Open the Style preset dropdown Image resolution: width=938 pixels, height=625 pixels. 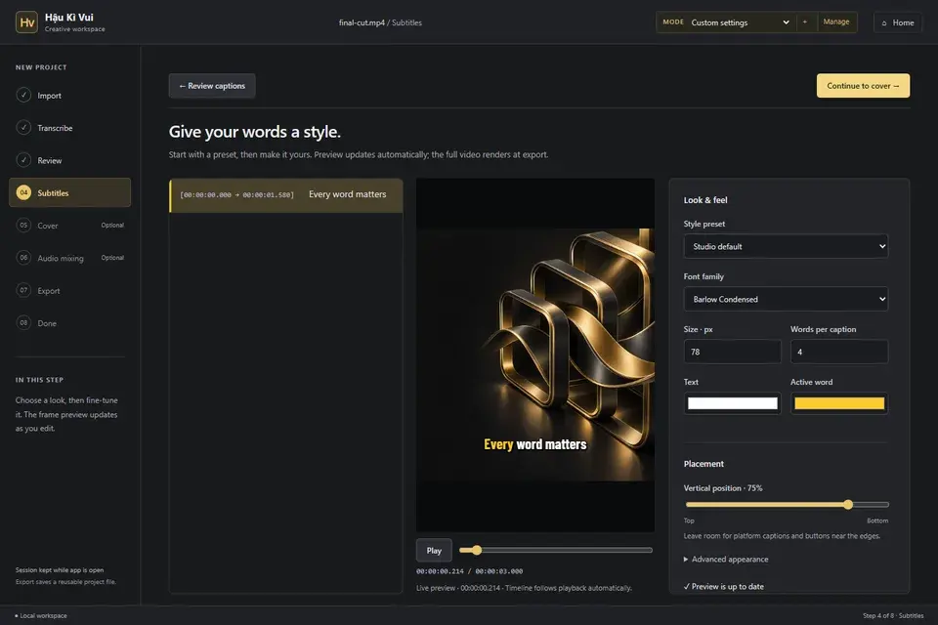786,246
